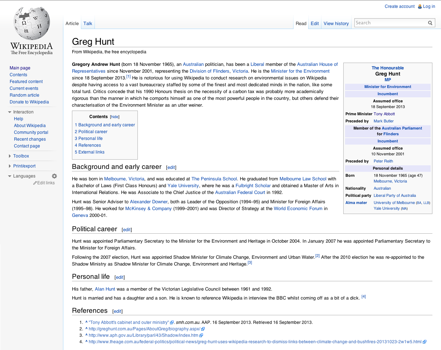441x350 pixels.
Task: Open the Help link in sidebar
Action: (19, 119)
